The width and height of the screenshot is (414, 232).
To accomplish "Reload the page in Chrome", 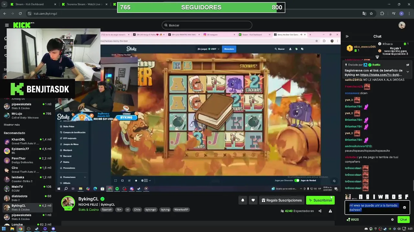I will click(x=20, y=14).
